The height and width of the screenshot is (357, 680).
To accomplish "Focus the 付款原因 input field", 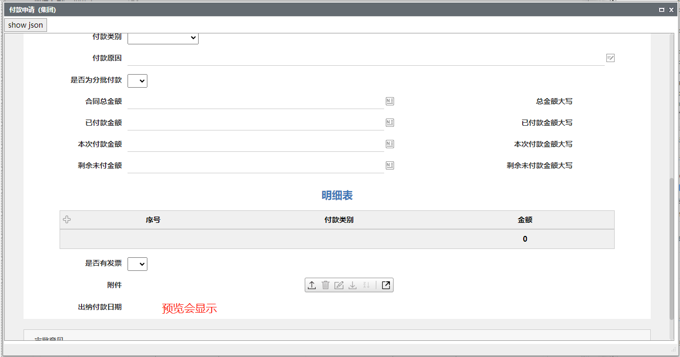I will (x=366, y=58).
